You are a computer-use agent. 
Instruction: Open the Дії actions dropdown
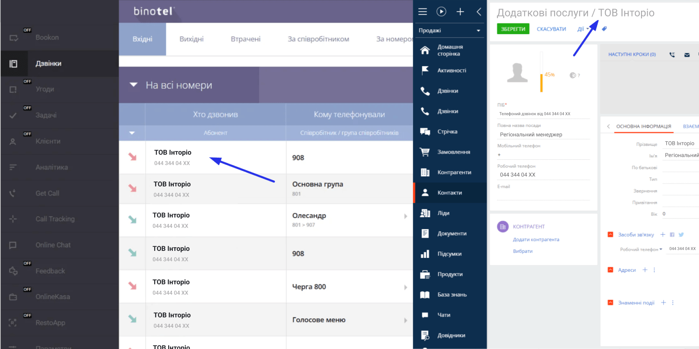583,29
